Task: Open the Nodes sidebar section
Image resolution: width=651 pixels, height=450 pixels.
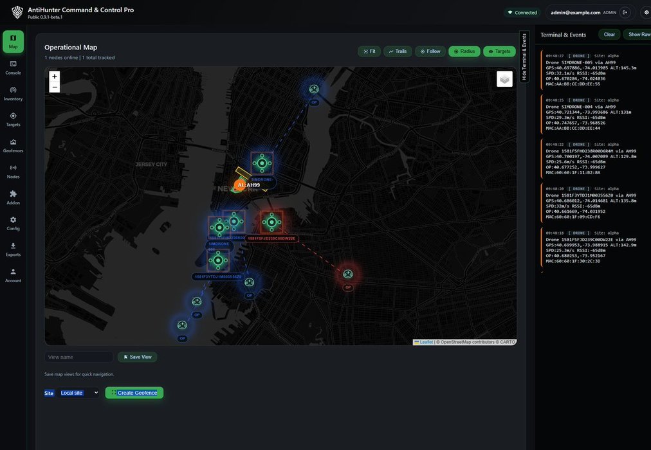Action: (x=13, y=171)
